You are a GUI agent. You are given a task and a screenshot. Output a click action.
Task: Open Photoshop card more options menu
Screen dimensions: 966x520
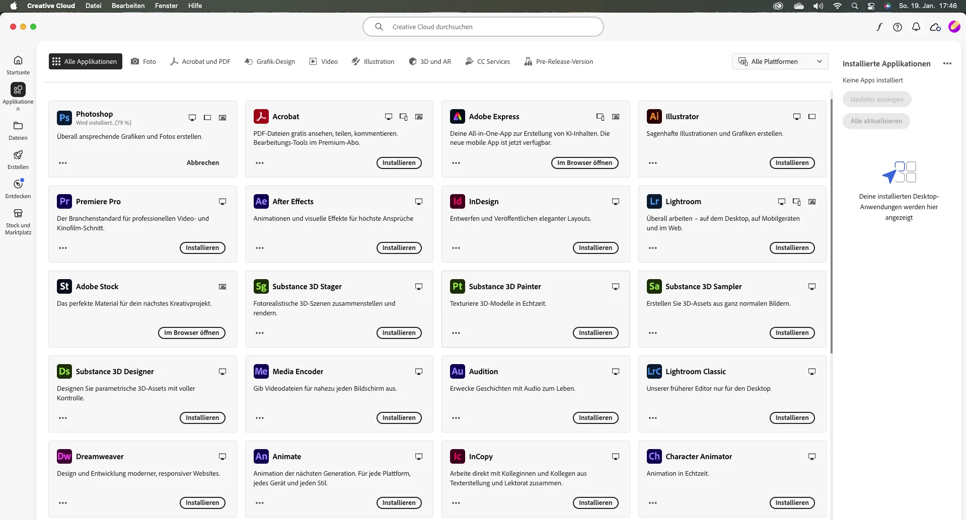pyautogui.click(x=63, y=163)
